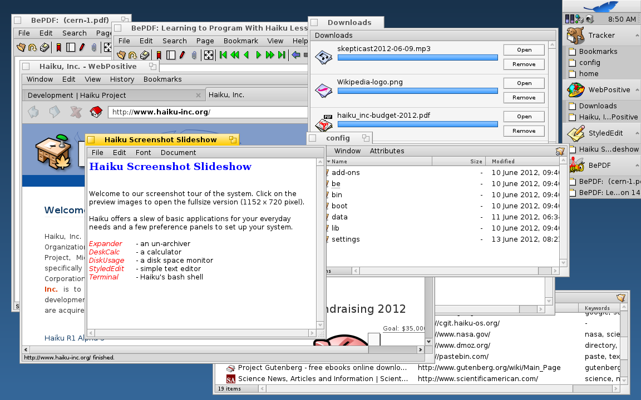
Task: Remove the skepticast2012-06-09.mp3 download
Action: pyautogui.click(x=524, y=64)
